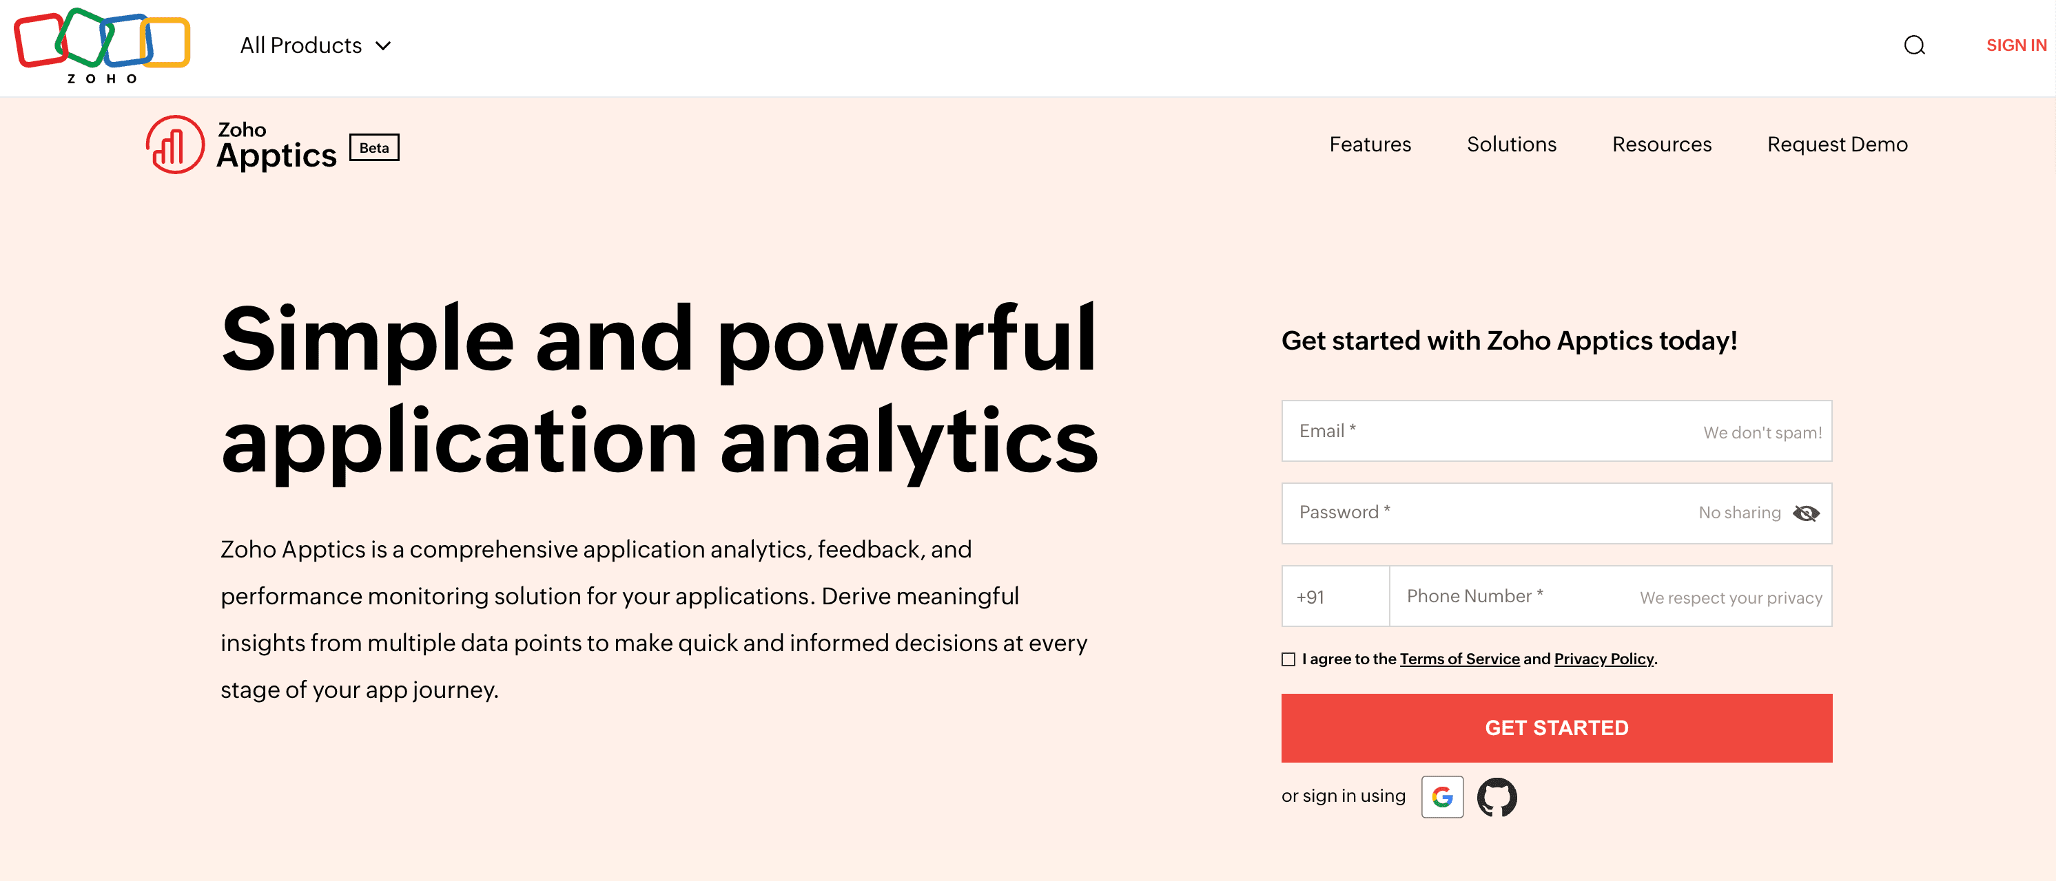The image size is (2056, 881).
Task: Click the analytics bar chart icon
Action: [x=174, y=144]
